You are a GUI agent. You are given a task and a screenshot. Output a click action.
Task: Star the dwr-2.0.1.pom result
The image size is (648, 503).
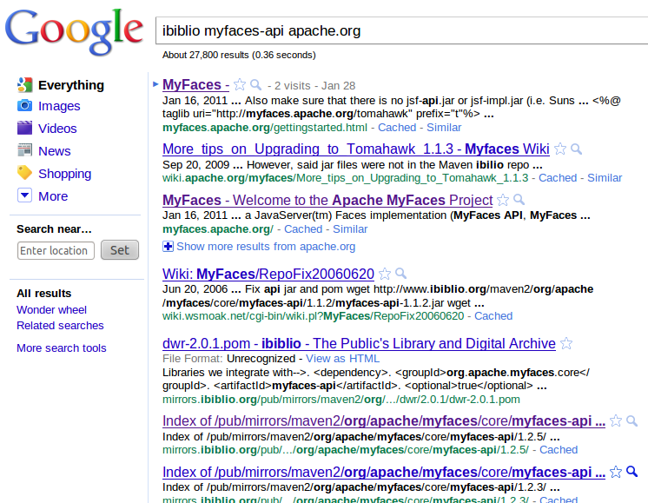(566, 343)
